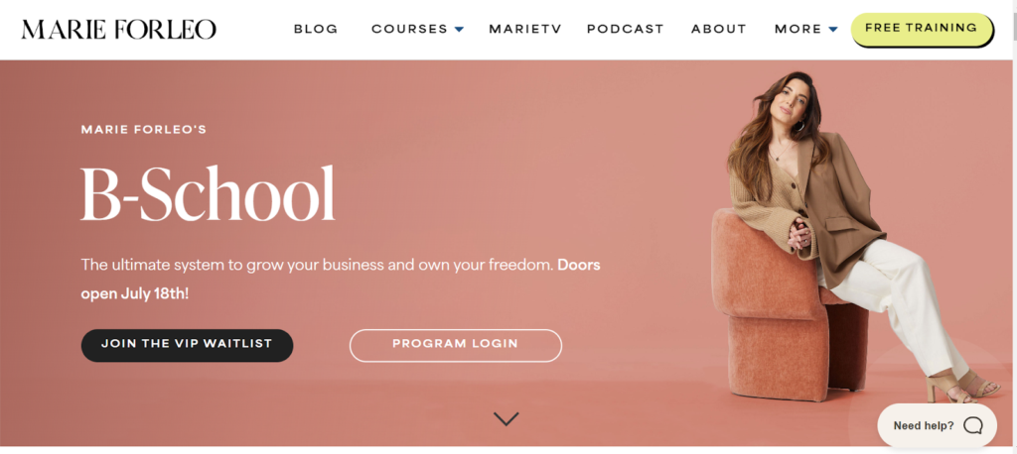The height and width of the screenshot is (454, 1017).
Task: Click the Marie Forleo logo
Action: 119,30
